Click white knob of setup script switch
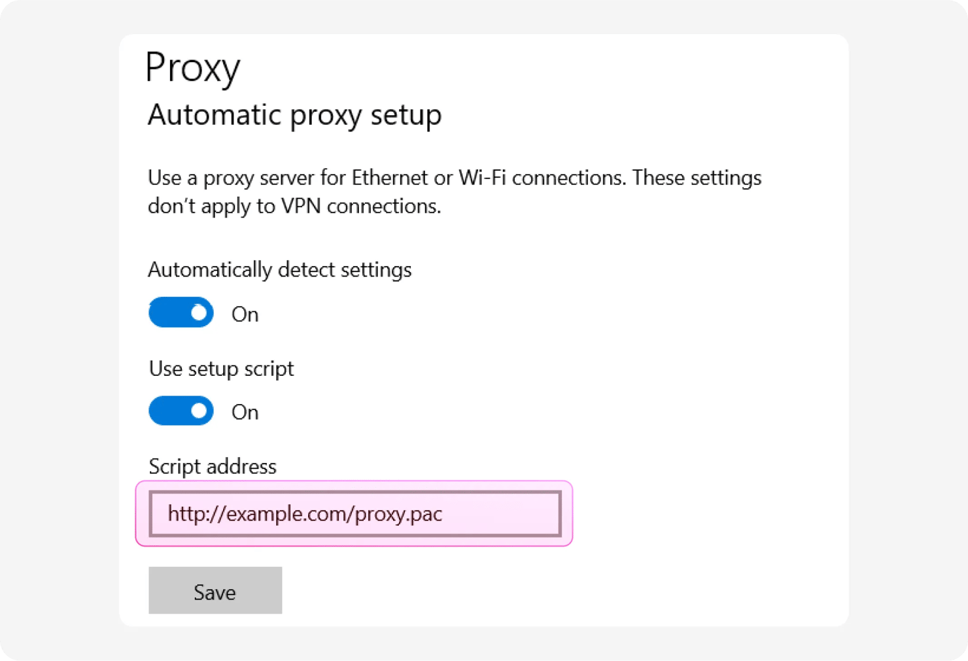The height and width of the screenshot is (661, 968). [199, 411]
